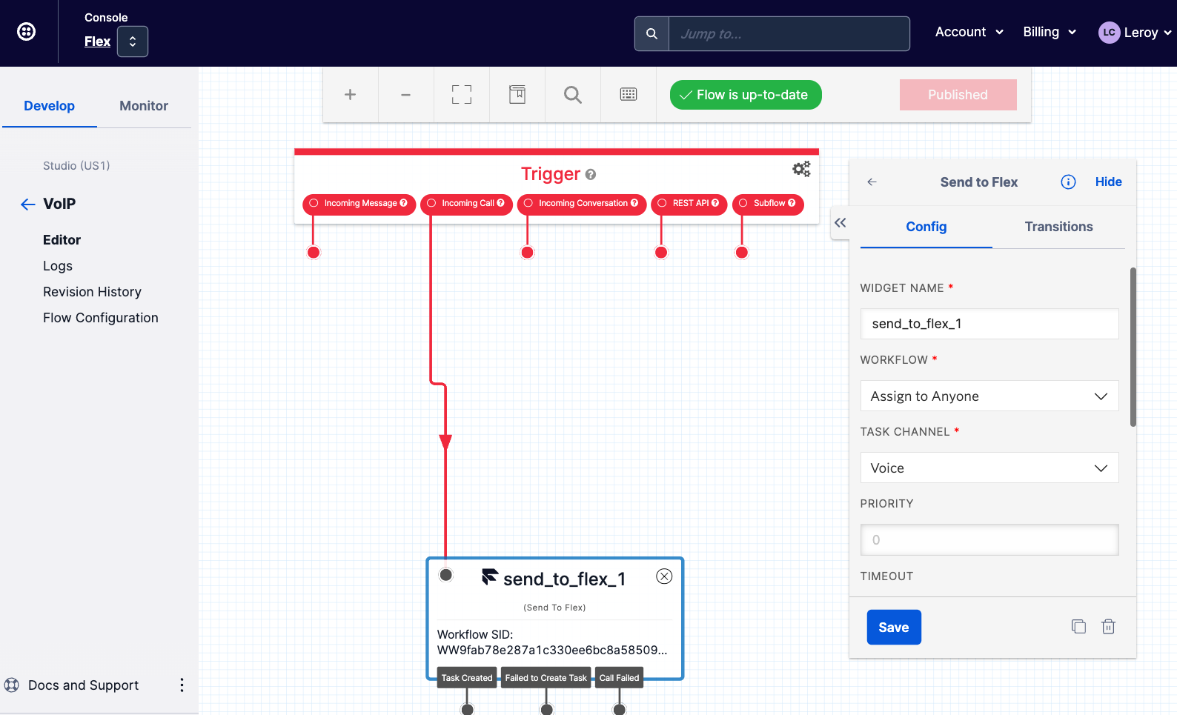Open the Task Channel dropdown
The width and height of the screenshot is (1177, 715).
pos(989,468)
